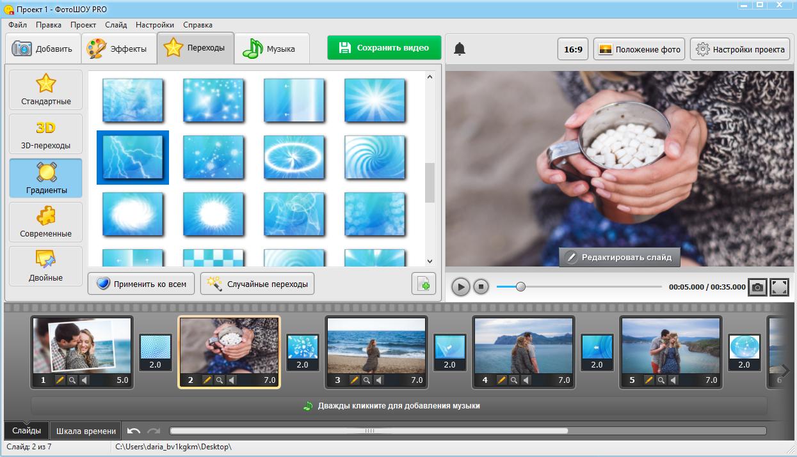The image size is (797, 457).
Task: Open the Настройки menu
Action: pyautogui.click(x=154, y=25)
